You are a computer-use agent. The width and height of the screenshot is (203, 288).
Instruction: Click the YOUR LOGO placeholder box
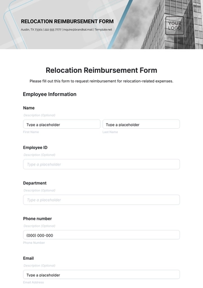(x=174, y=25)
